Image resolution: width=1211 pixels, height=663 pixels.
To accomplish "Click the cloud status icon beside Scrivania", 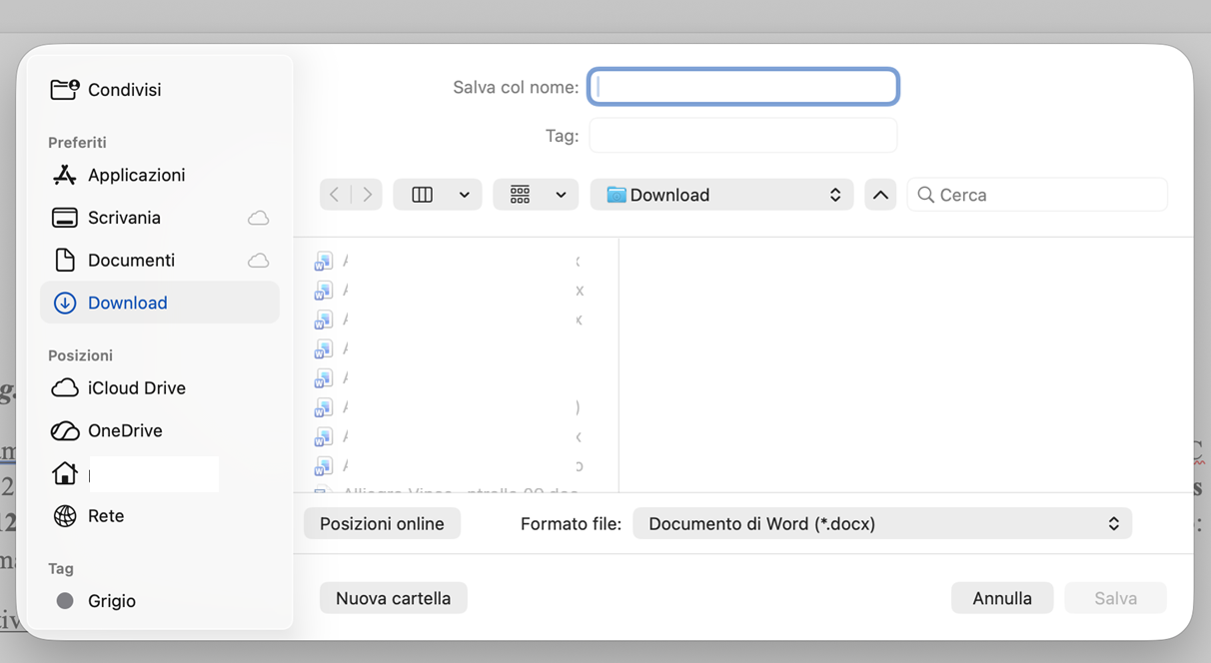I will click(x=258, y=218).
